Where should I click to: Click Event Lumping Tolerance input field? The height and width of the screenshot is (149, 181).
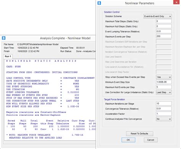(164, 31)
